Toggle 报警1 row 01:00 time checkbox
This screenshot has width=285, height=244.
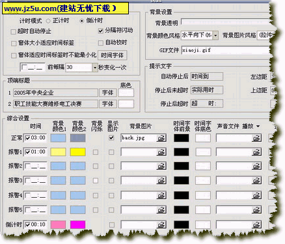27,152
